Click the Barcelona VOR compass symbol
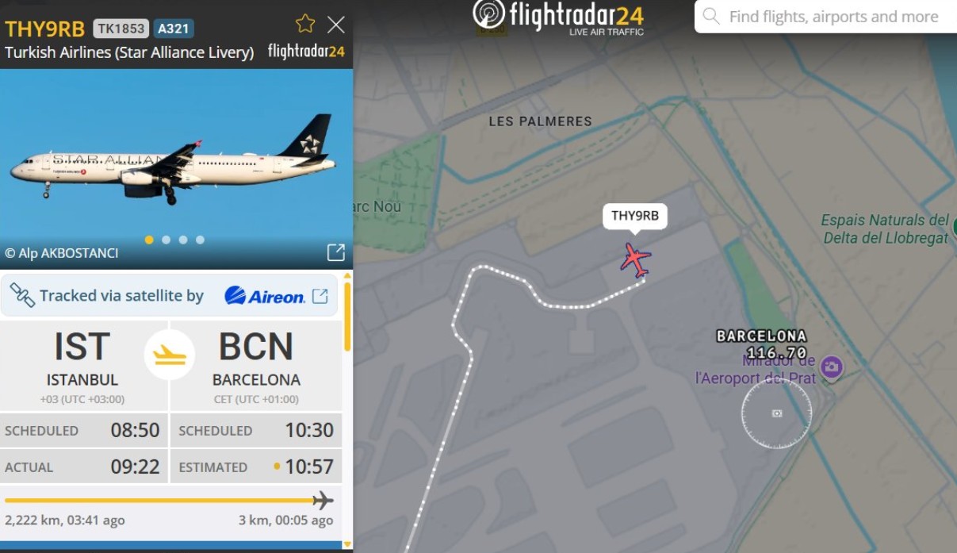This screenshot has width=957, height=553. tap(776, 413)
